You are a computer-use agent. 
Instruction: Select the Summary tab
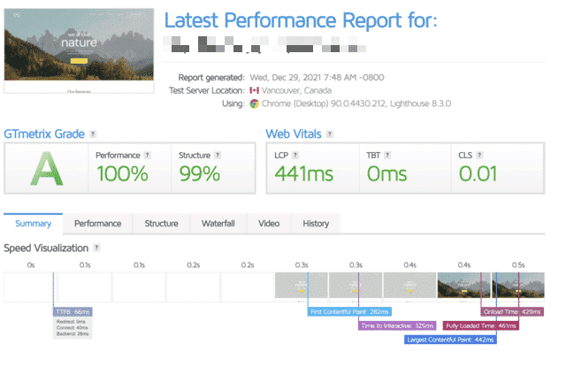[34, 224]
